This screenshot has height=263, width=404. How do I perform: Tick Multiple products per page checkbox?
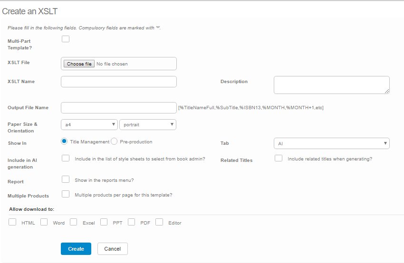pos(66,194)
